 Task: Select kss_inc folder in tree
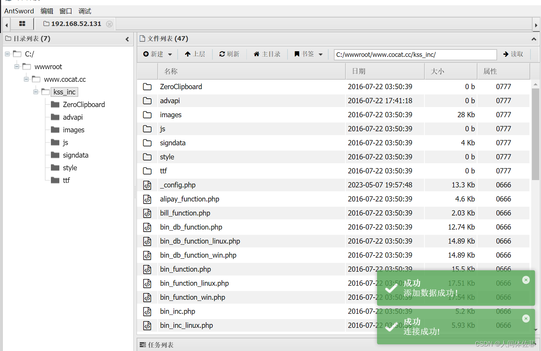64,92
